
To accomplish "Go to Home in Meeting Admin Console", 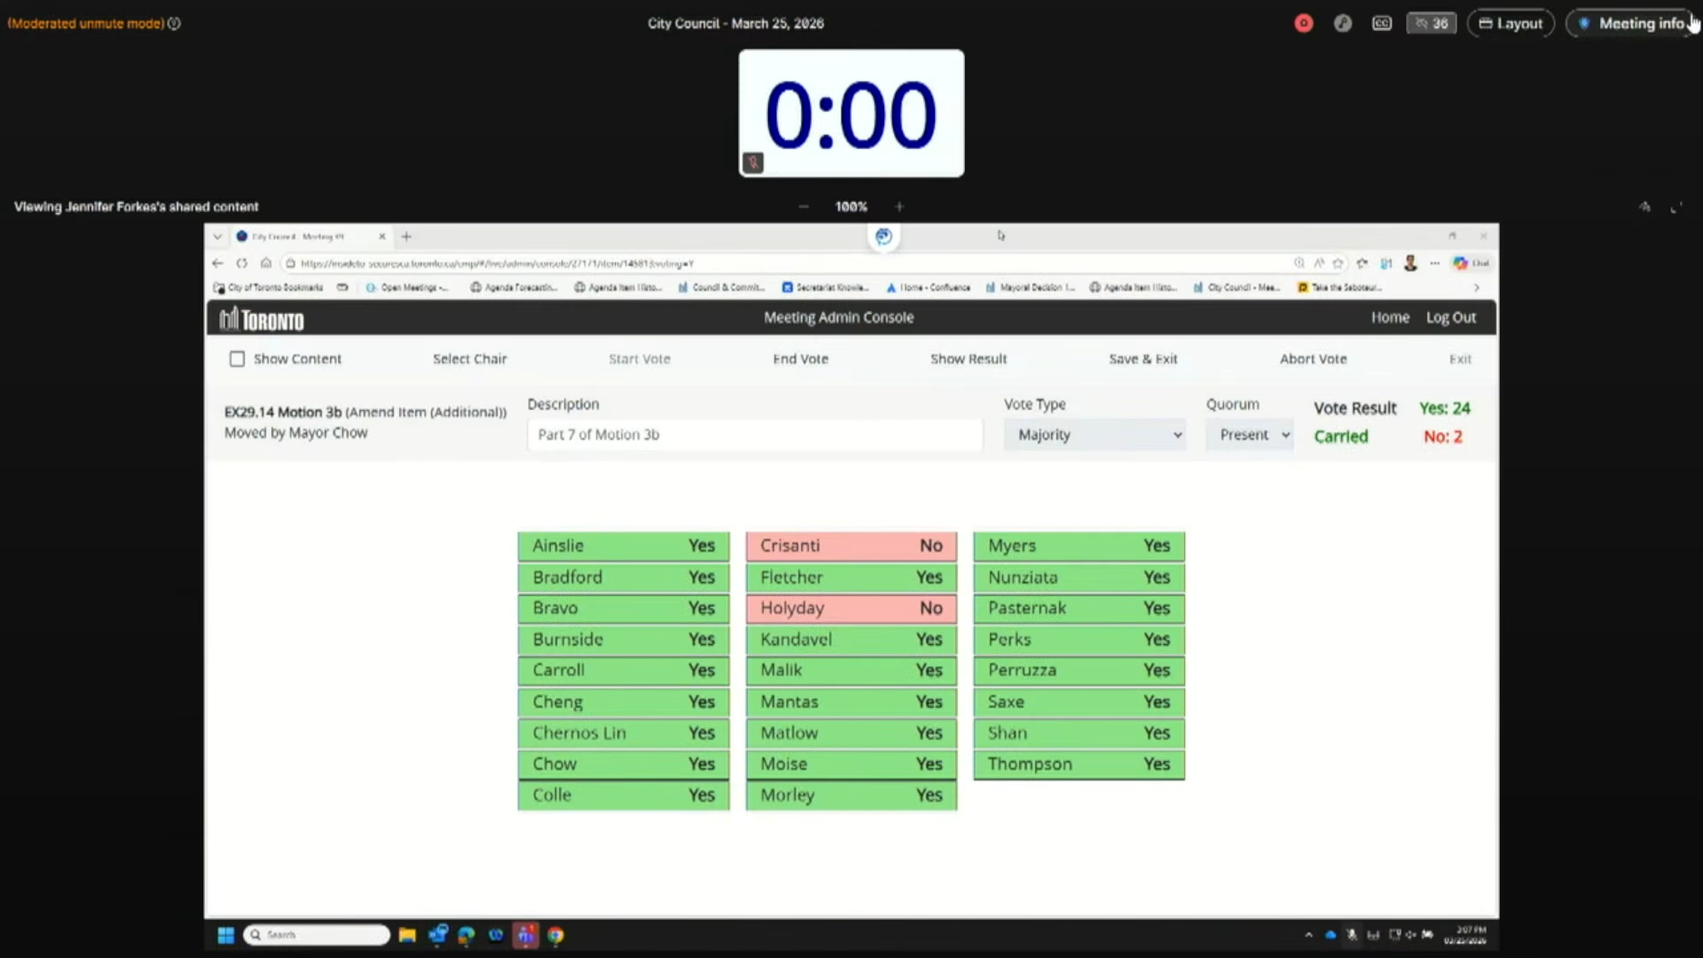I will point(1390,318).
